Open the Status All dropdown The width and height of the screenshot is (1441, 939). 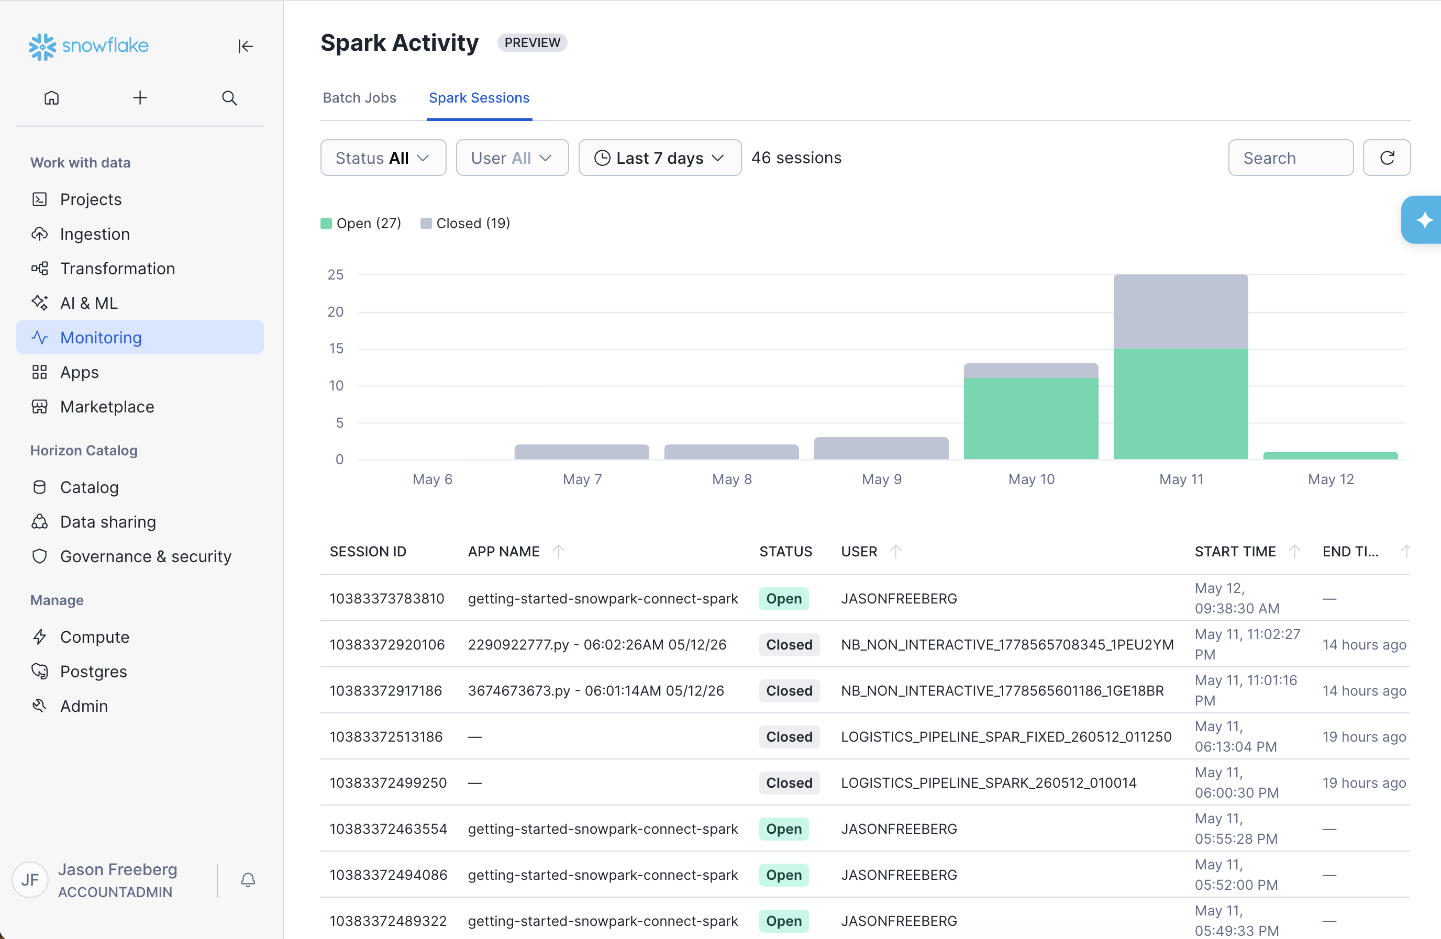tap(383, 158)
